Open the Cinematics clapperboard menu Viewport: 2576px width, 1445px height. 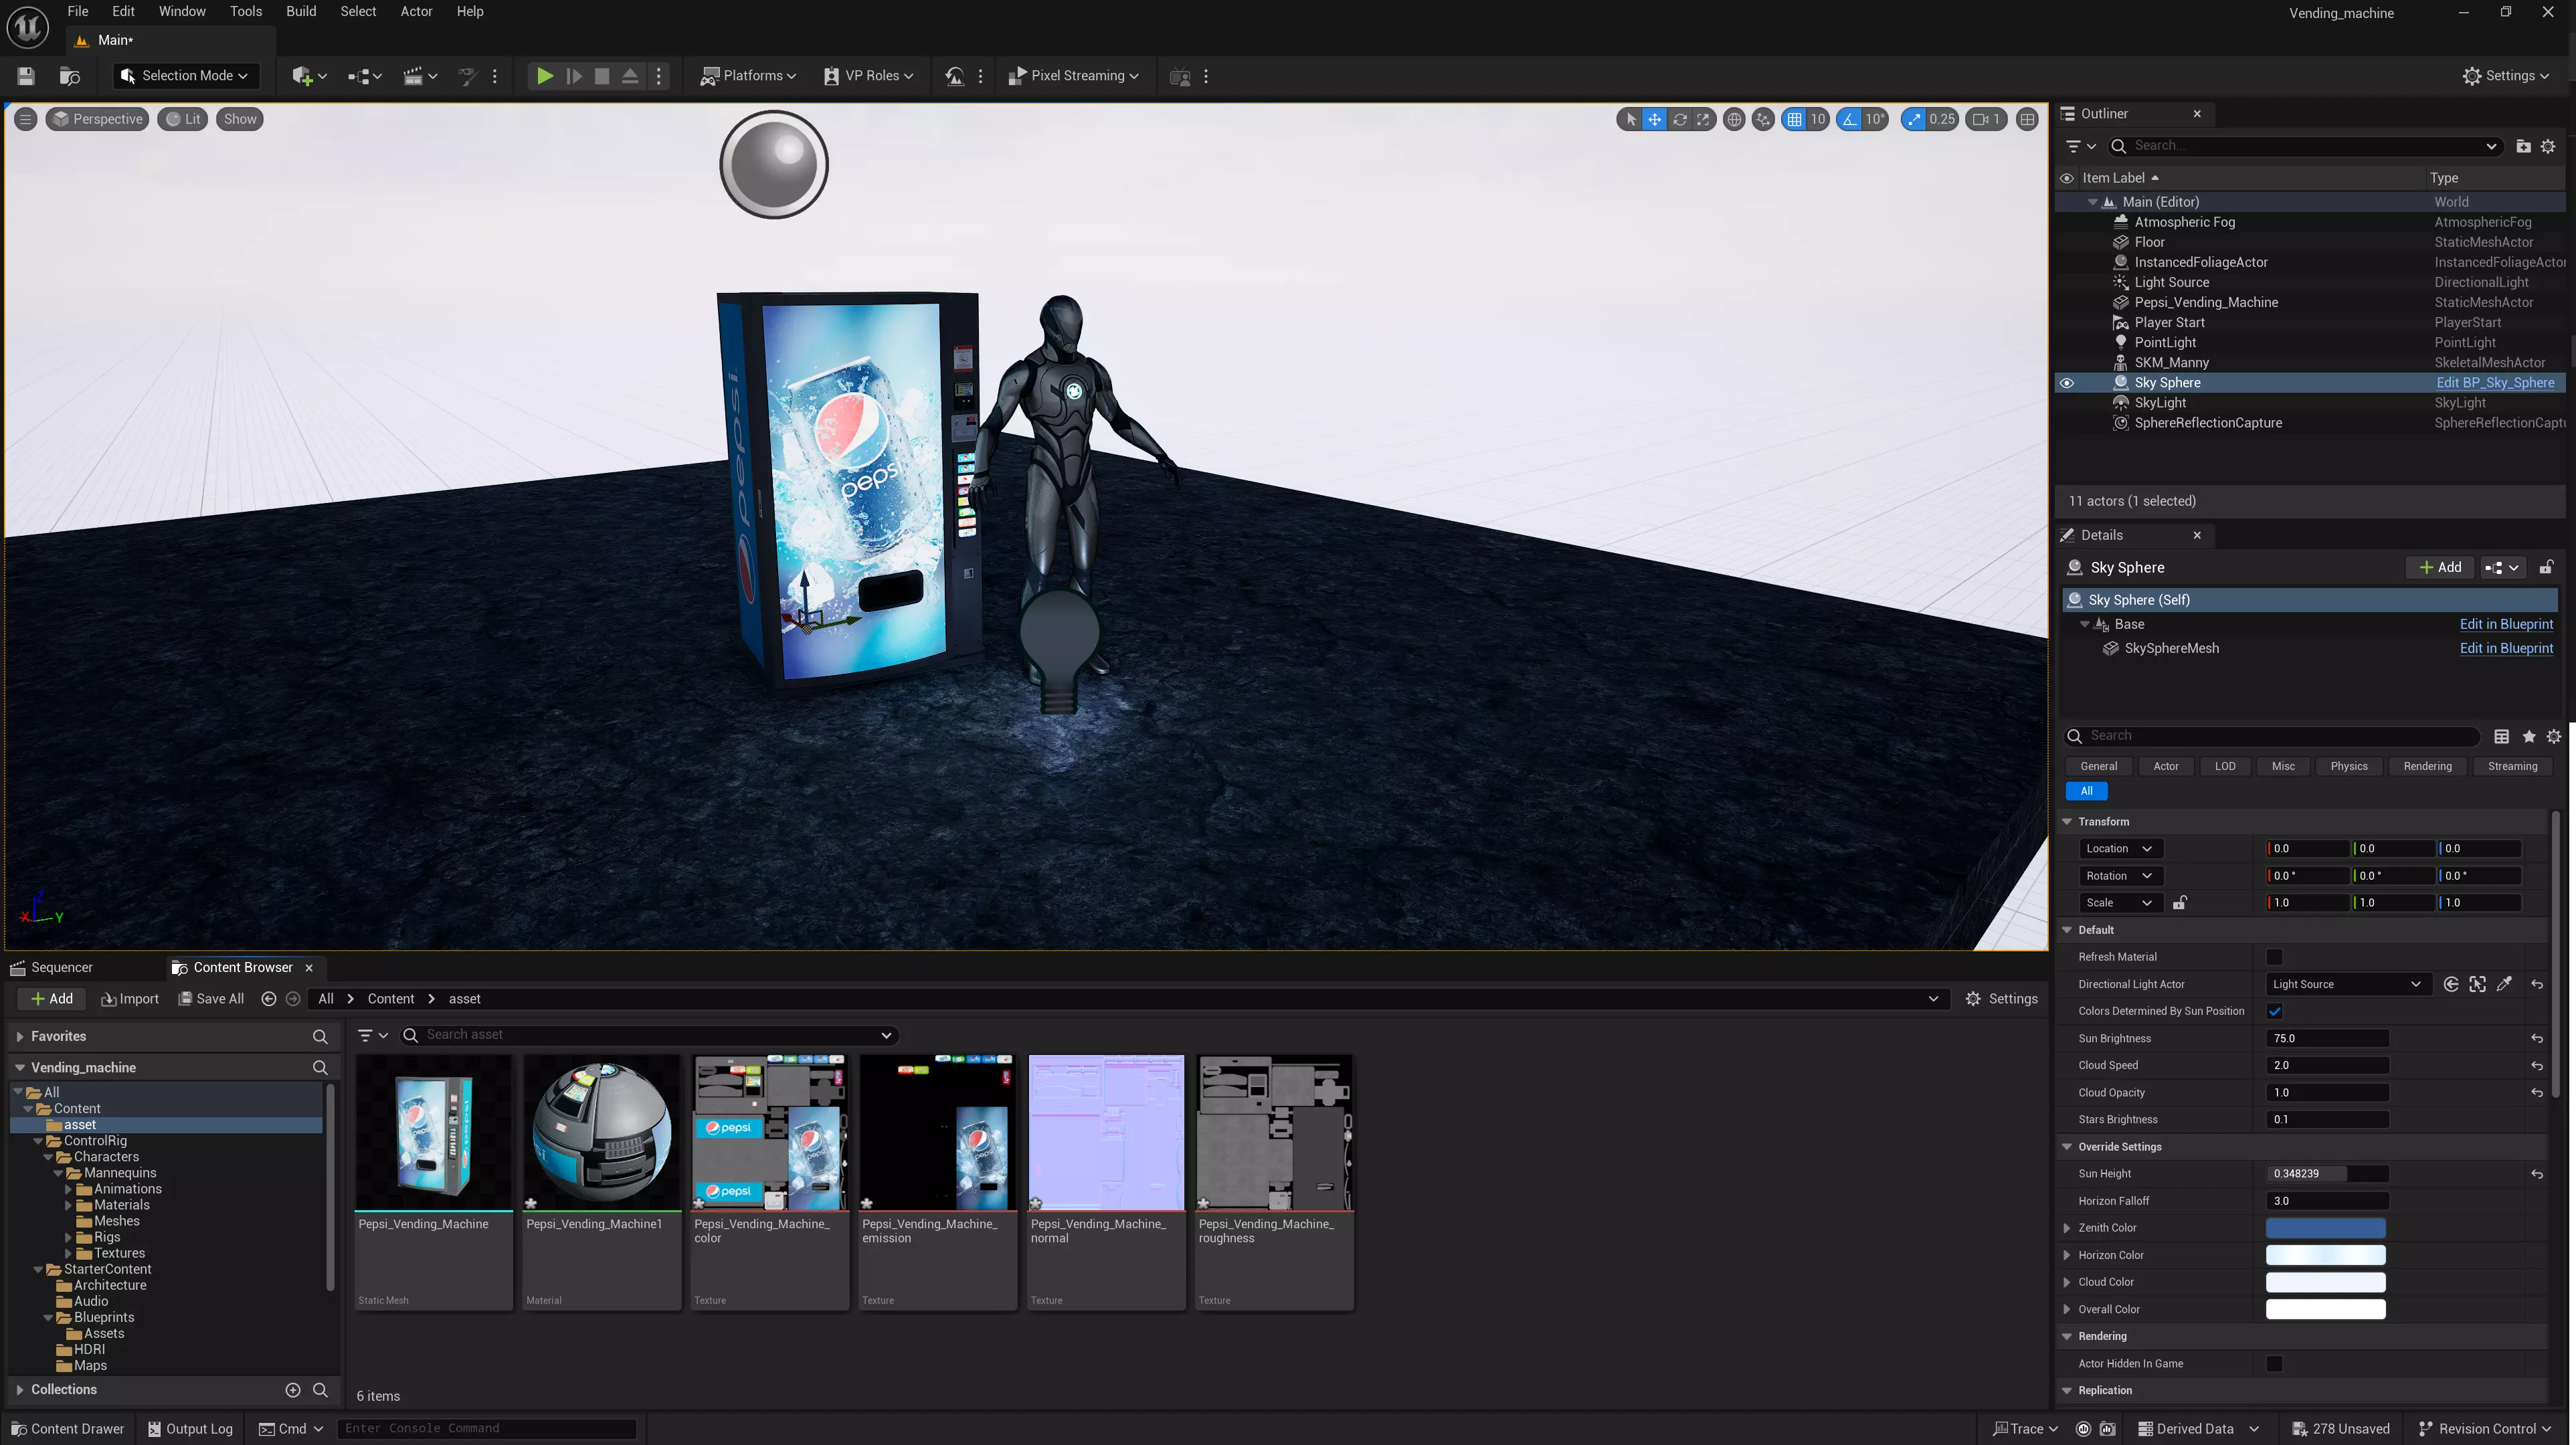[420, 76]
